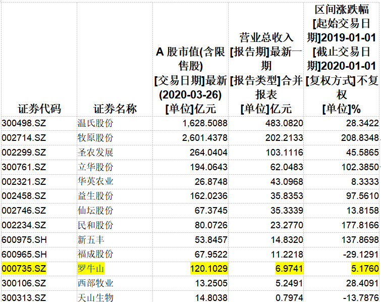Select cell 002746.SZ
381x302 pixels.
pos(39,211)
